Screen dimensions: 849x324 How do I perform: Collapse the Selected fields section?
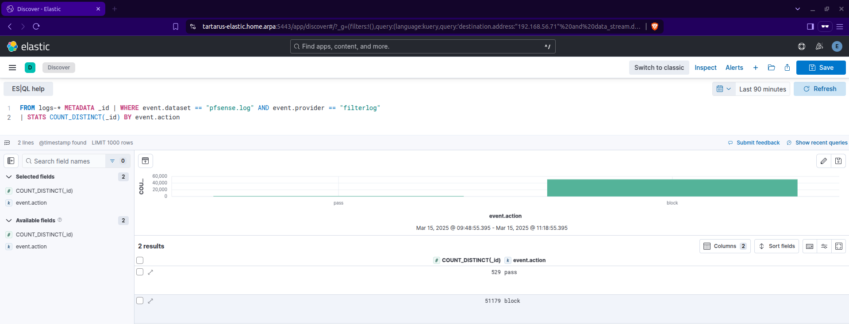tap(9, 177)
